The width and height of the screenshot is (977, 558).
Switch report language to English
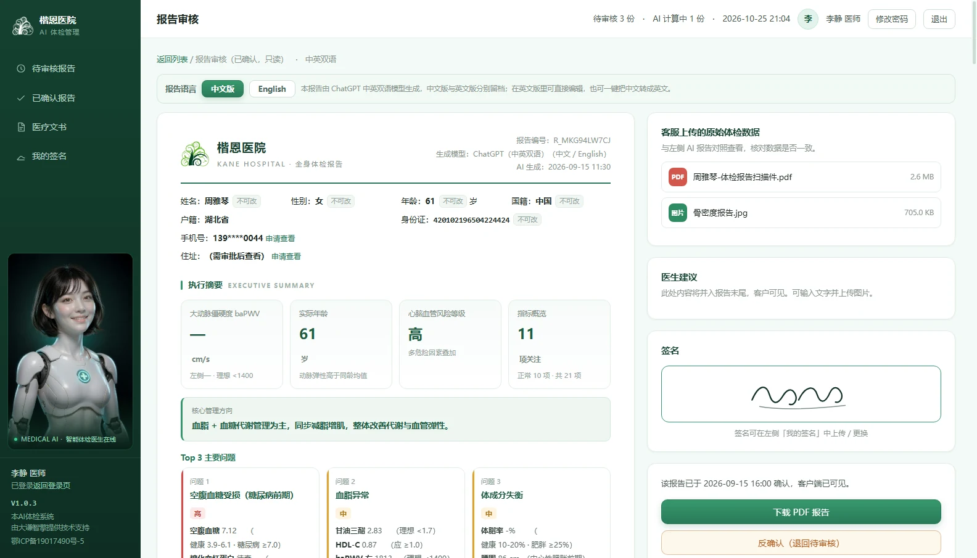coord(272,89)
